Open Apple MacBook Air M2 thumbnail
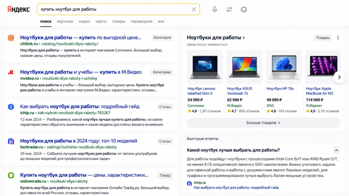The width and height of the screenshot is (349, 196). coord(323,67)
